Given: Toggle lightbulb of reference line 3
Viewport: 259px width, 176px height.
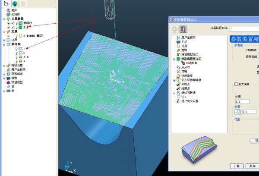Looking at the screenshot, I should (17, 57).
